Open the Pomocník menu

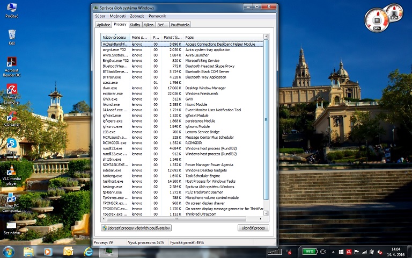(157, 16)
